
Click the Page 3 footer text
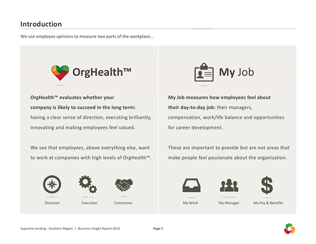coord(158,228)
